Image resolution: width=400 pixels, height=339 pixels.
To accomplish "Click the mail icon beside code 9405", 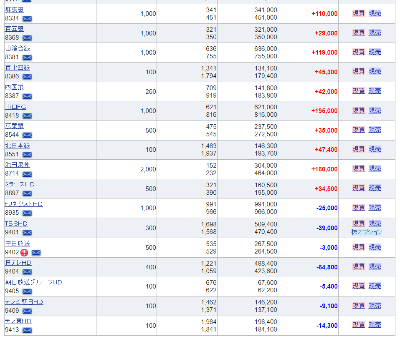I will pos(27,291).
